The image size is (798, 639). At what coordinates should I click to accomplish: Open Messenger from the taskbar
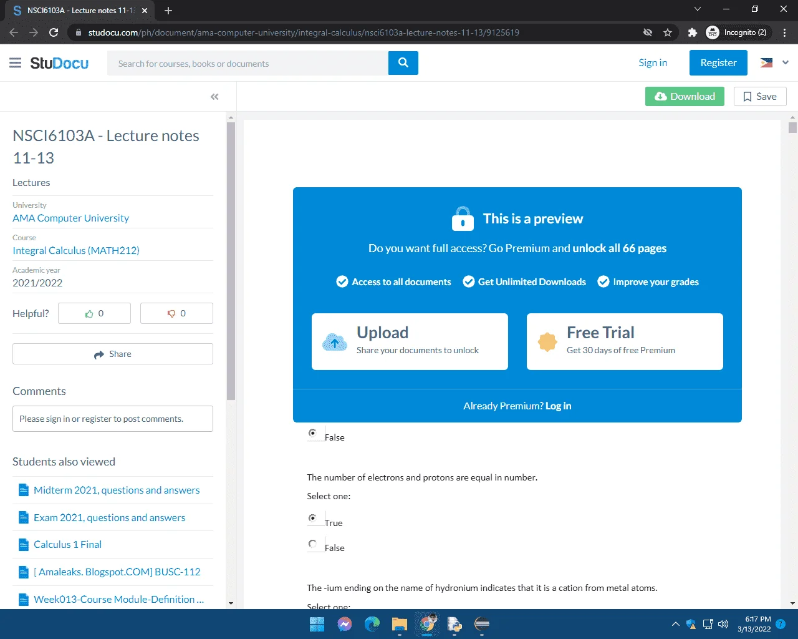[x=345, y=624]
